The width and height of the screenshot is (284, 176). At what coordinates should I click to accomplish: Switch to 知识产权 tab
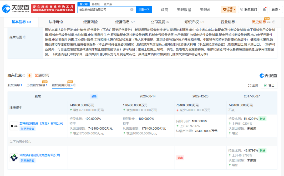[194, 22]
